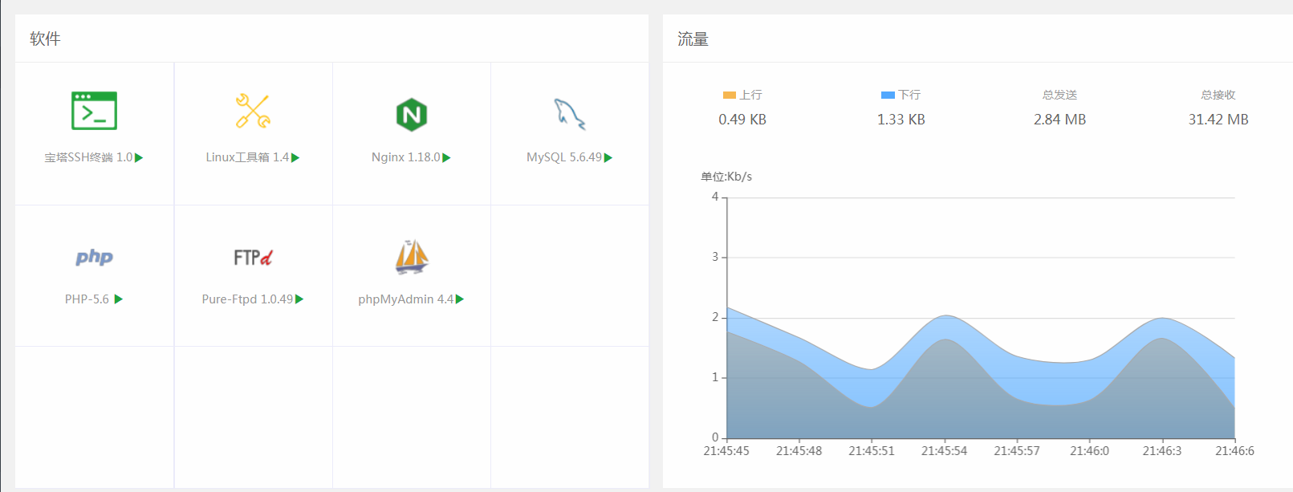The height and width of the screenshot is (492, 1293).
Task: Open the Nginx 1.18.0 settings link
Action: pos(406,157)
